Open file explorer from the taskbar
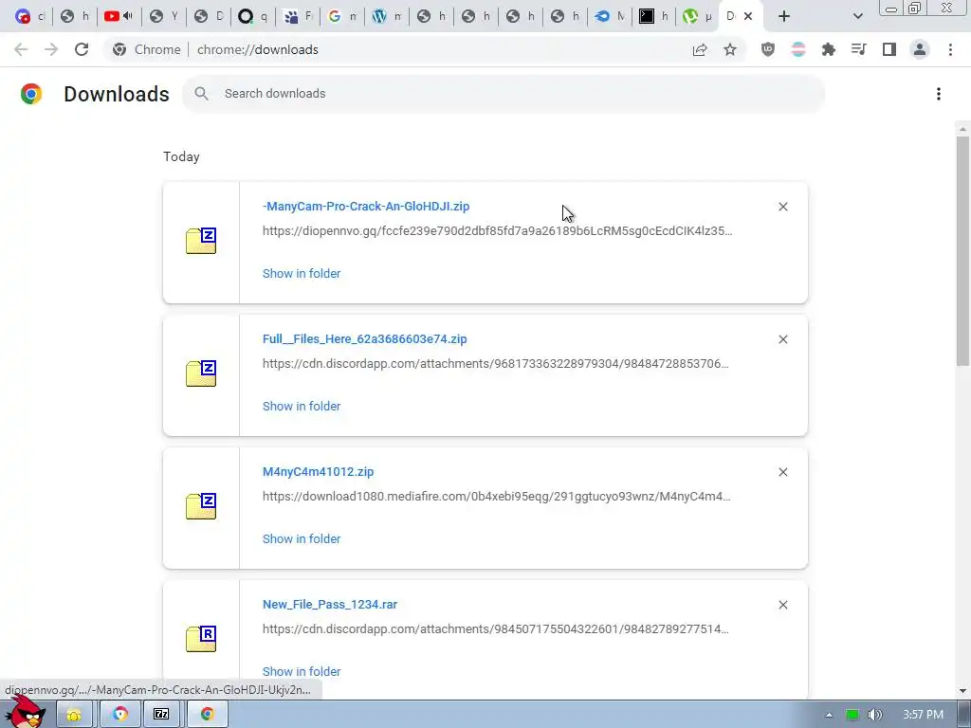 tap(74, 715)
